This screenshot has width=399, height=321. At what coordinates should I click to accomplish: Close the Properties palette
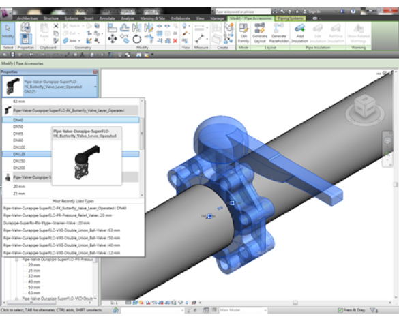95,72
